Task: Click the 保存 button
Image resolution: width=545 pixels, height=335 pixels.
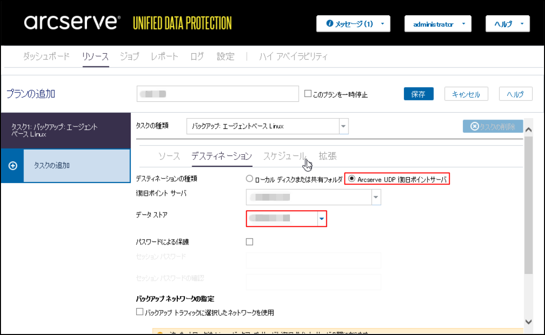Action: tap(418, 94)
